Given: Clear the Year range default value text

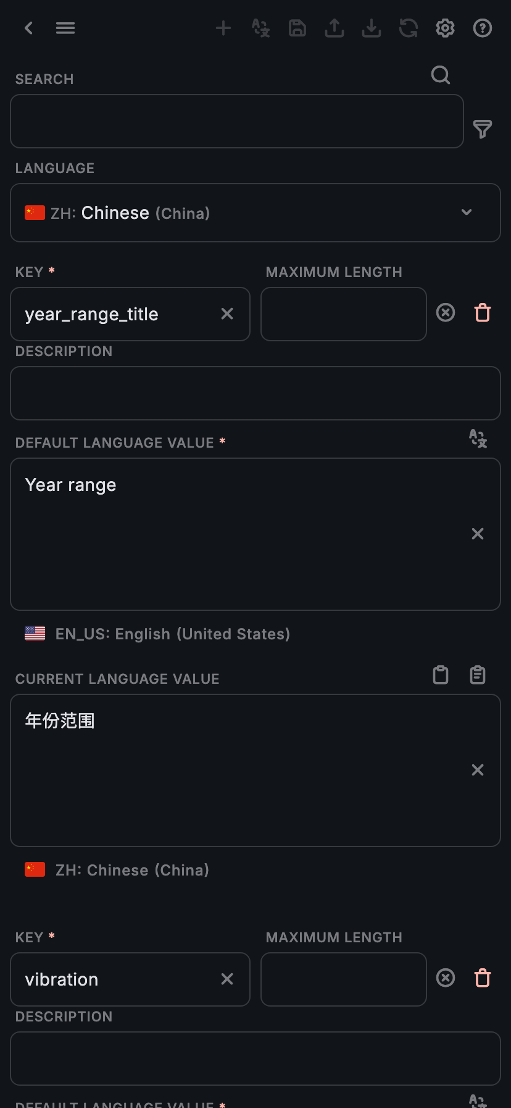Looking at the screenshot, I should (x=478, y=534).
